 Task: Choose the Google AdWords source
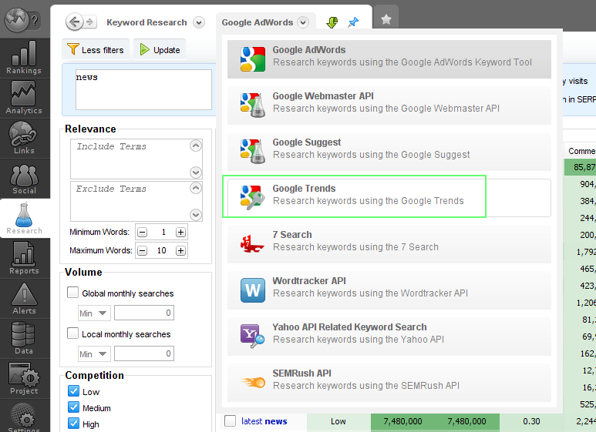click(x=389, y=59)
